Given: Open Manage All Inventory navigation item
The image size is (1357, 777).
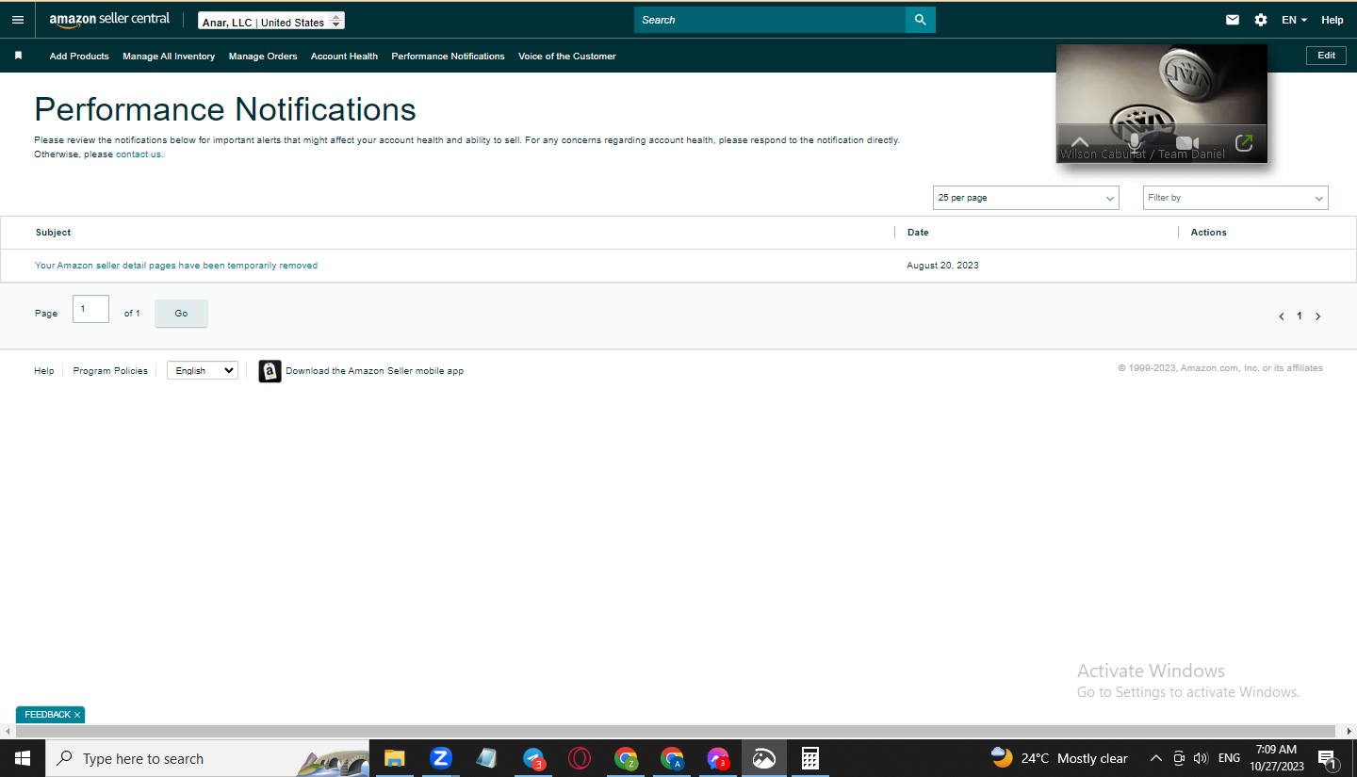Looking at the screenshot, I should (x=169, y=57).
